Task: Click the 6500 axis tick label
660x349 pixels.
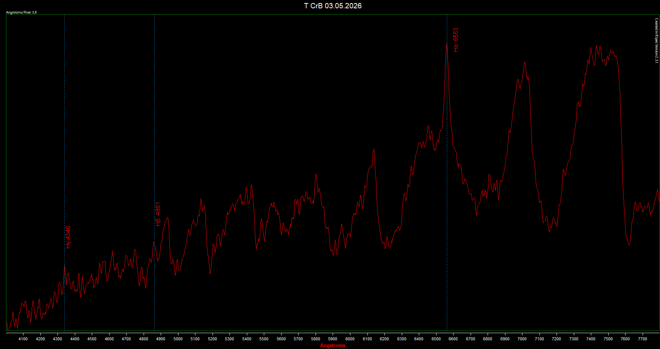Action: pos(436,339)
